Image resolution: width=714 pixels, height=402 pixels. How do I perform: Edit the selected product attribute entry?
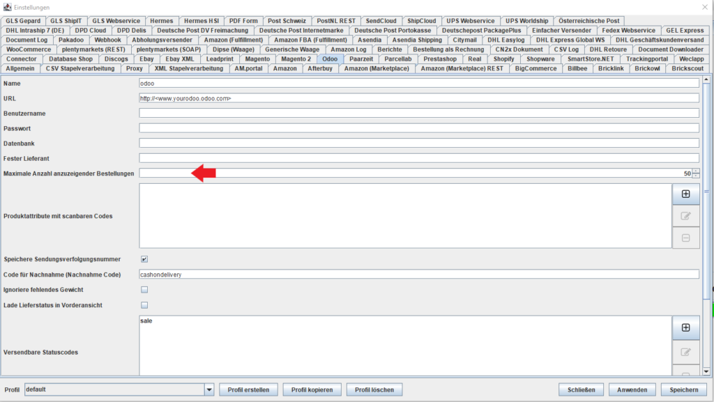(x=686, y=216)
